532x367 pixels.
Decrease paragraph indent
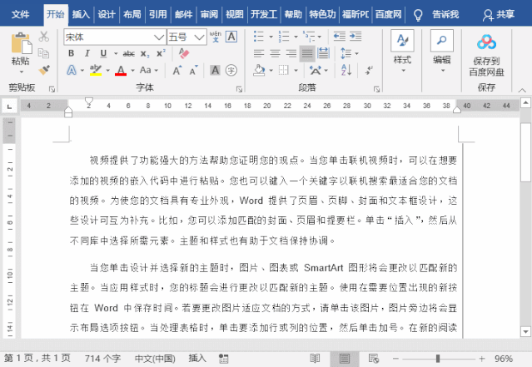tap(340, 37)
